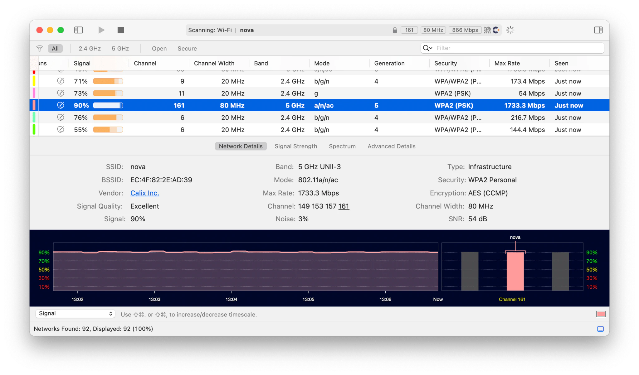Click the lock icon in the title bar

pyautogui.click(x=394, y=30)
